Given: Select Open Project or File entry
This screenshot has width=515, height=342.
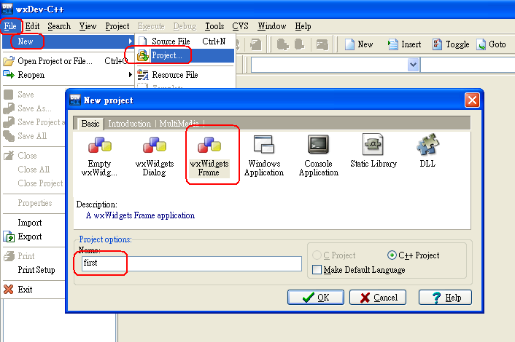Looking at the screenshot, I should (69, 61).
